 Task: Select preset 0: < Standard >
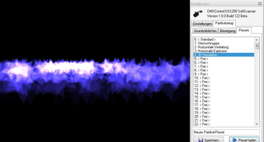205,39
